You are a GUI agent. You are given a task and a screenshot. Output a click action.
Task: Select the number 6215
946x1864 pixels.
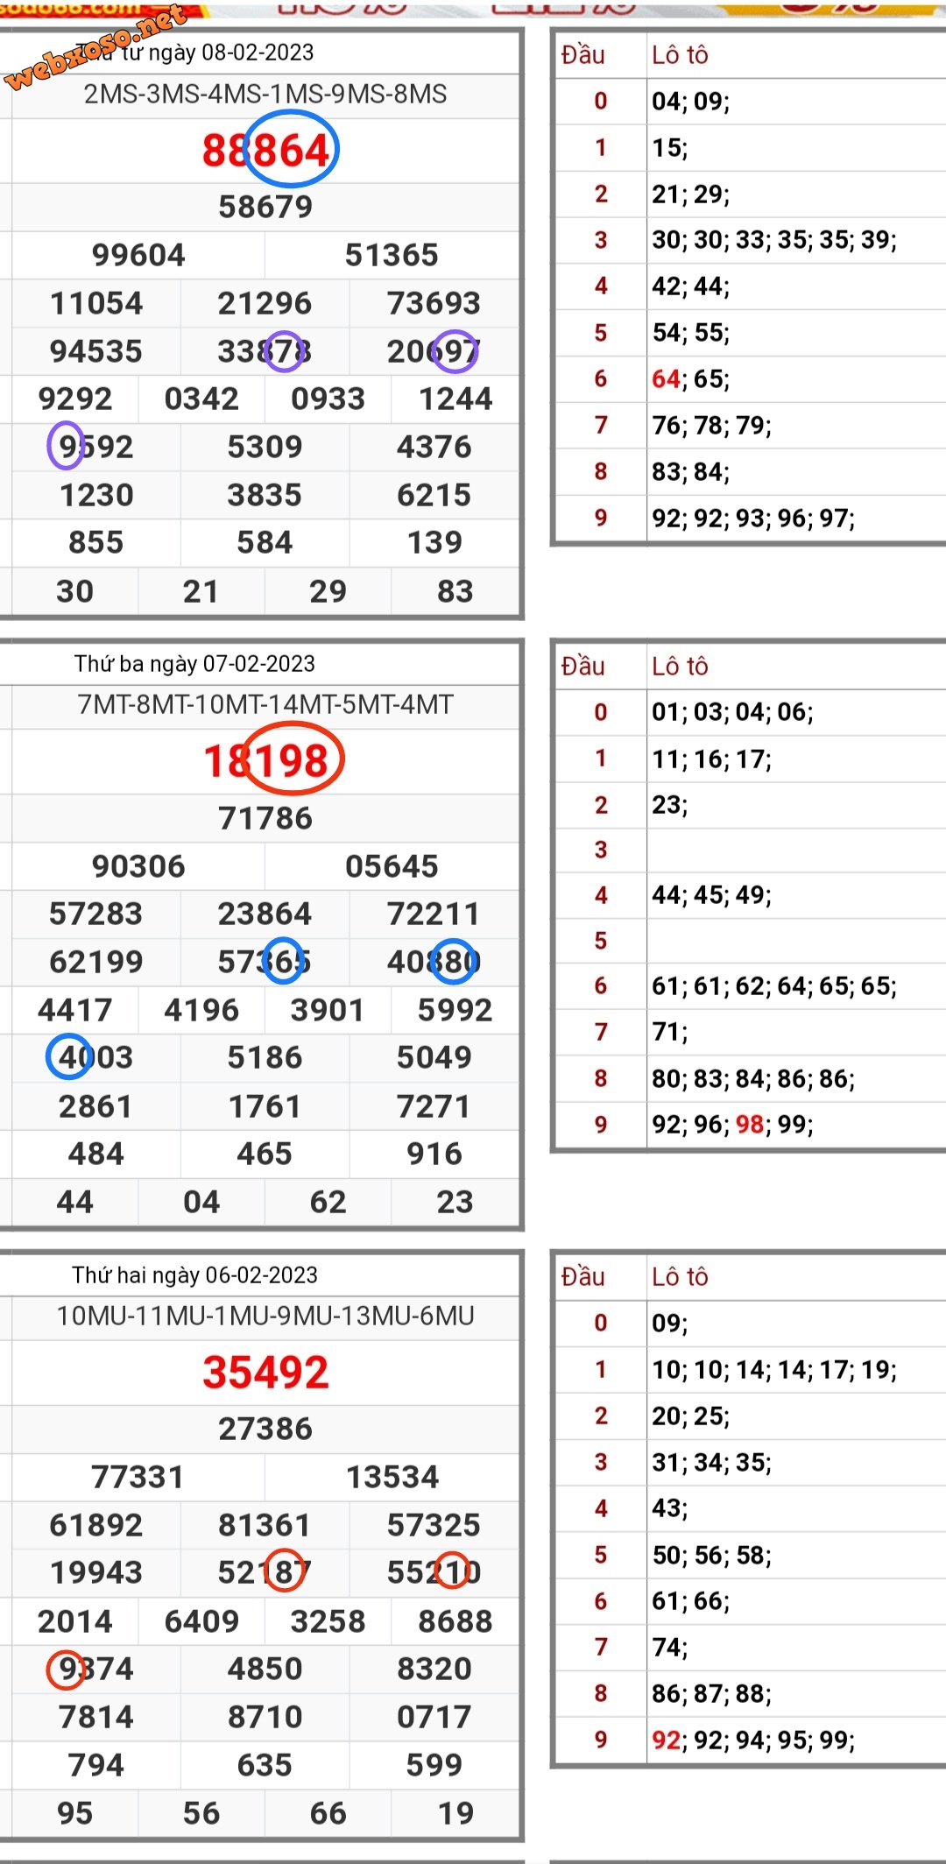pos(434,495)
